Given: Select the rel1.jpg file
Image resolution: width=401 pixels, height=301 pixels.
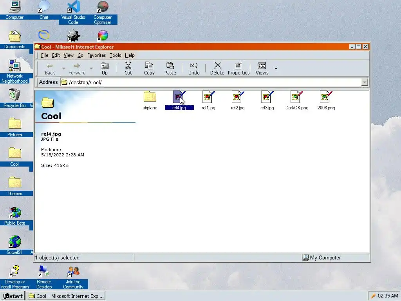Looking at the screenshot, I should coord(208,101).
